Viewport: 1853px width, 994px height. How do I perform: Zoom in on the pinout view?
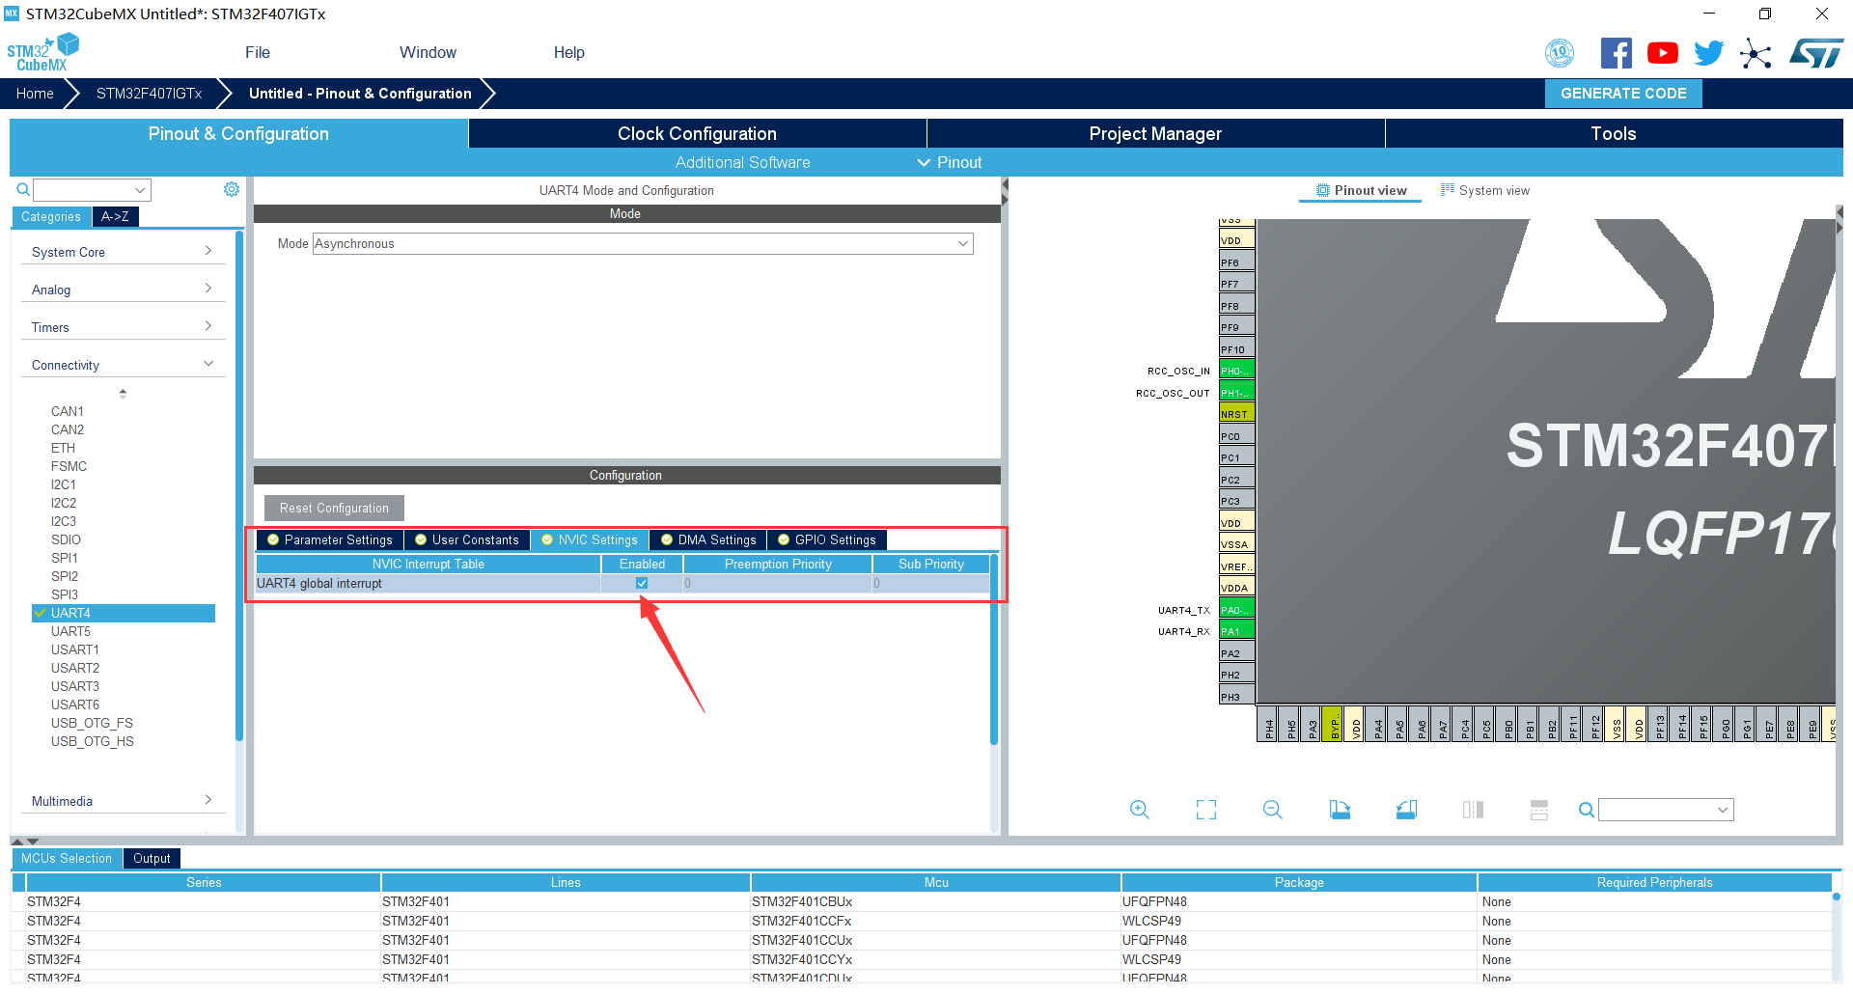[1139, 810]
